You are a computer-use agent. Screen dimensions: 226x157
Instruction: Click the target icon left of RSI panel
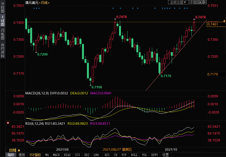[x=8, y=123]
